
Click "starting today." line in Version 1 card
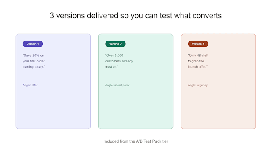34,67
